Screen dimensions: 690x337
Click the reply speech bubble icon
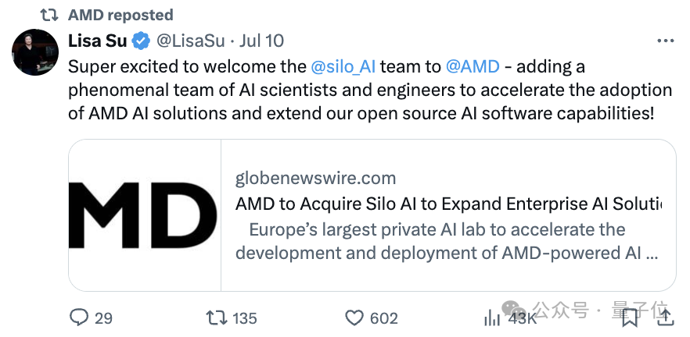tap(79, 317)
